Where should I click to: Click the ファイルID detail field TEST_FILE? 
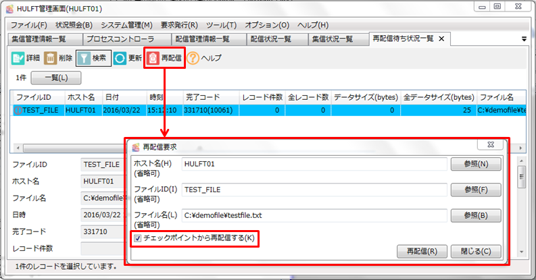(103, 165)
